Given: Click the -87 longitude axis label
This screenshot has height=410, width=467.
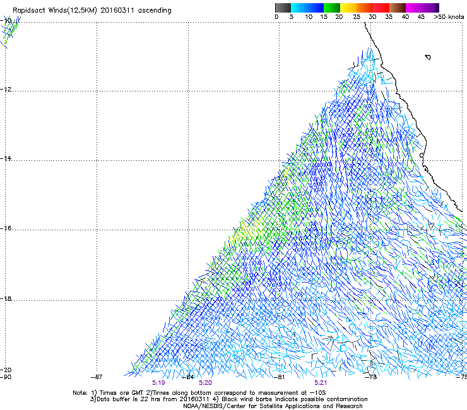Looking at the screenshot, I should 97,377.
